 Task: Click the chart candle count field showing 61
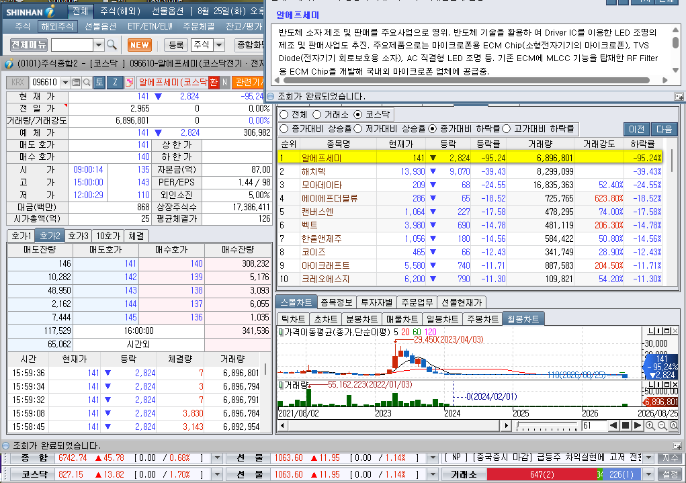point(594,426)
